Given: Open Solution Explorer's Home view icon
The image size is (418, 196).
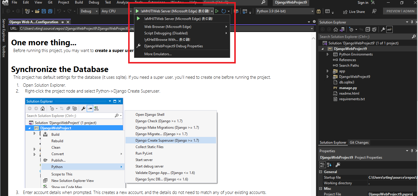Looking at the screenshot, I should (x=336, y=29).
